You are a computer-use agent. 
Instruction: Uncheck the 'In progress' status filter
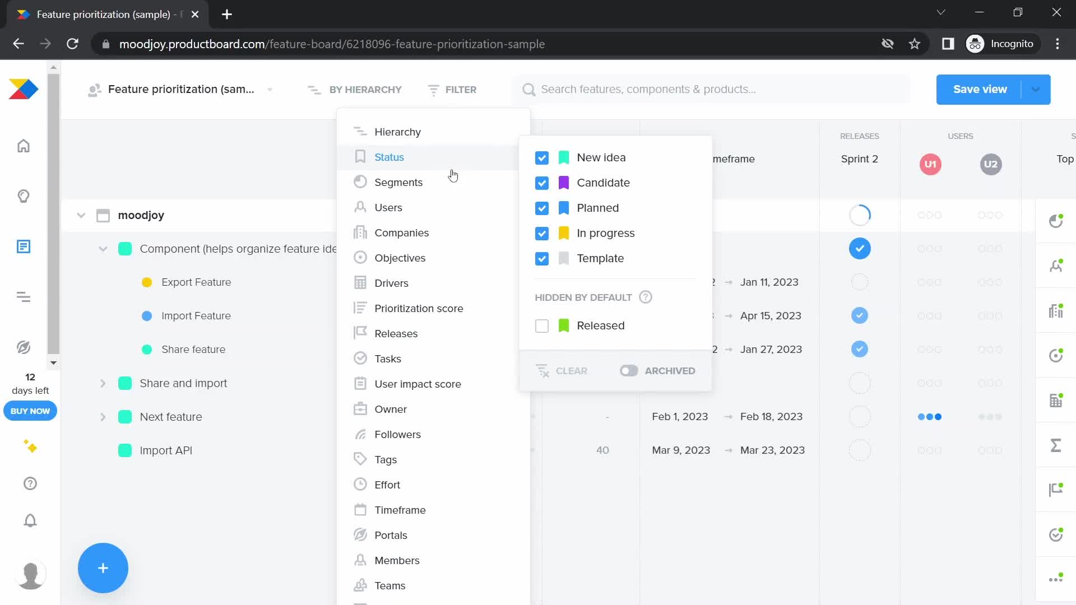coord(542,232)
